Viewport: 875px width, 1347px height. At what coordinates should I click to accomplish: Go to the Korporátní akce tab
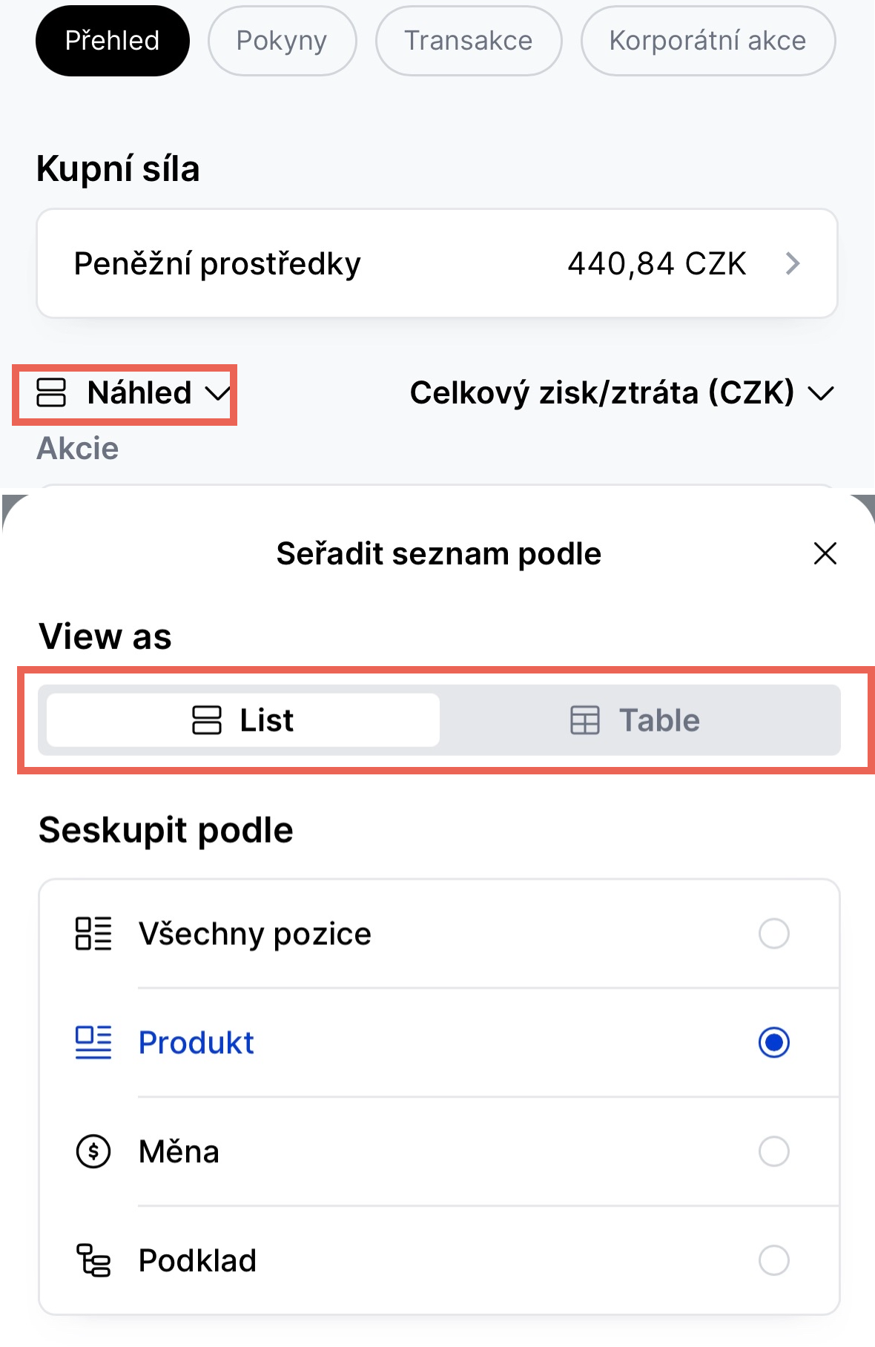pyautogui.click(x=707, y=41)
